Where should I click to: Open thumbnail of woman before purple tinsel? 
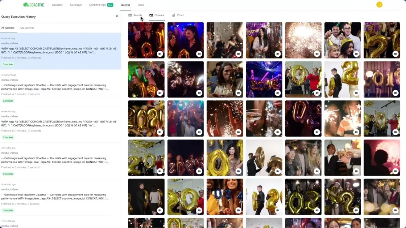point(264,40)
